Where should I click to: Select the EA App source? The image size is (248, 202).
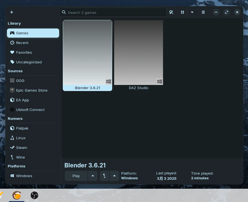point(33,100)
